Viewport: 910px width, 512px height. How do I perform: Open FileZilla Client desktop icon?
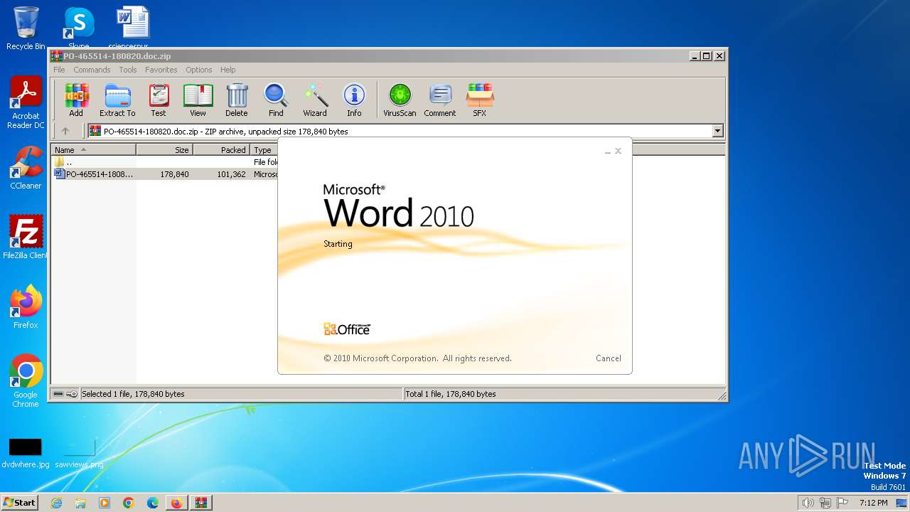(26, 237)
